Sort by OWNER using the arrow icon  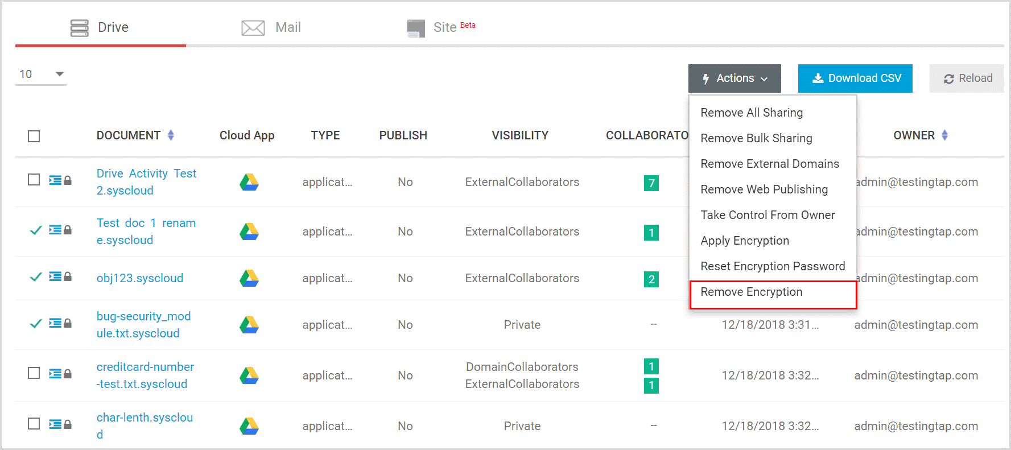pos(944,135)
